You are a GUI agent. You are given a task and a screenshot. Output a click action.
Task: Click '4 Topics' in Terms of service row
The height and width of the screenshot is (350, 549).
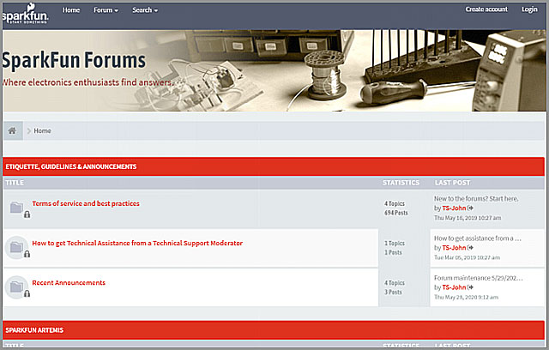tap(395, 203)
